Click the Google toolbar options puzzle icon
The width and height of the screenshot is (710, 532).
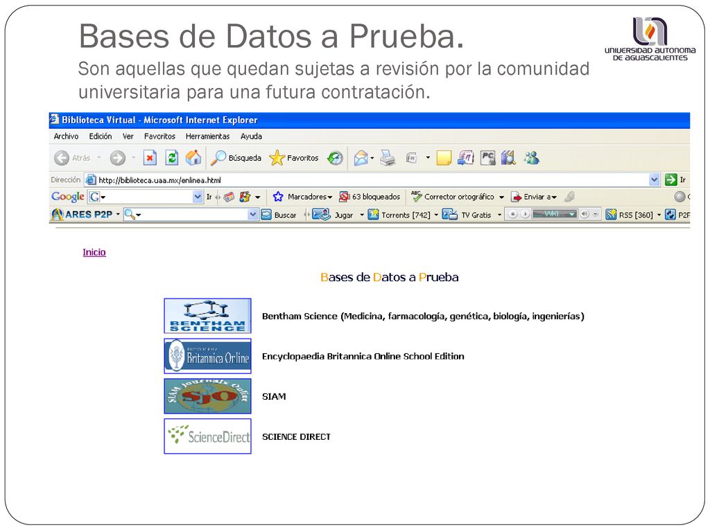[245, 197]
